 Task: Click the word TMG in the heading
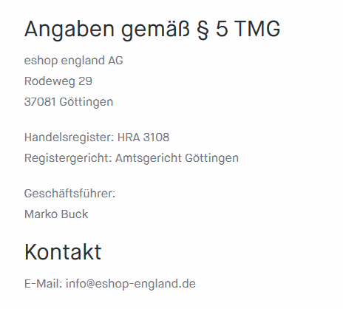(257, 29)
